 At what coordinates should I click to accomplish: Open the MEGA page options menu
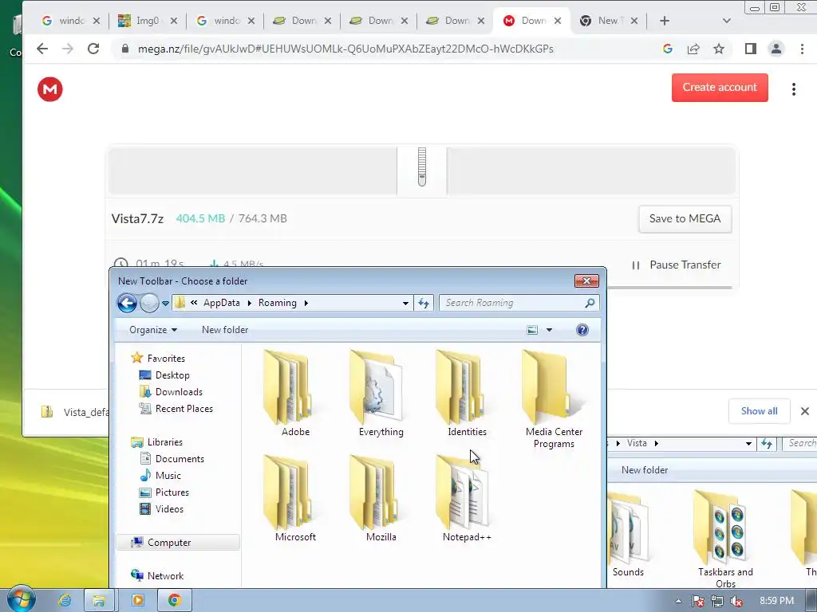[x=794, y=89]
